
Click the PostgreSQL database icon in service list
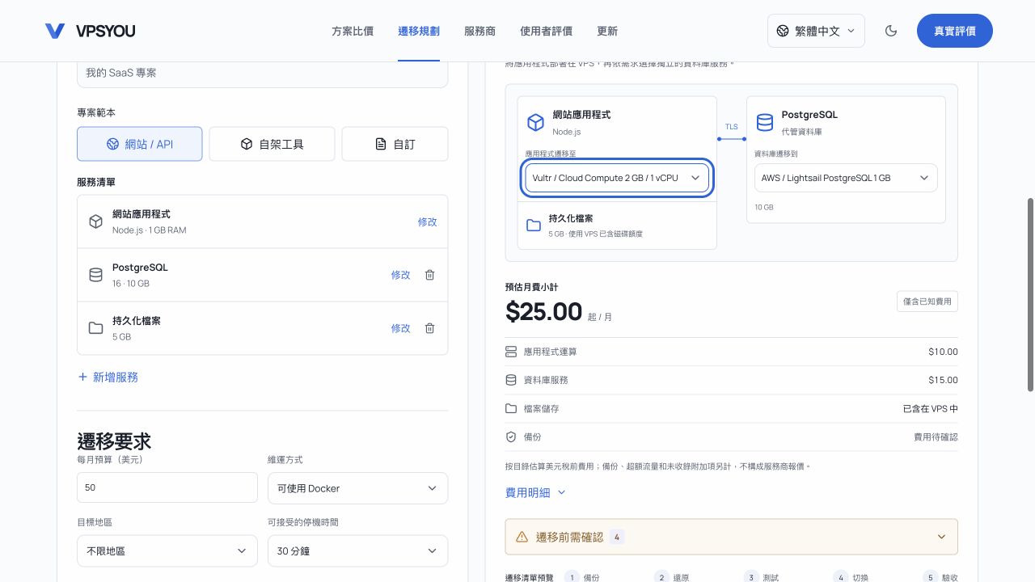pyautogui.click(x=95, y=275)
